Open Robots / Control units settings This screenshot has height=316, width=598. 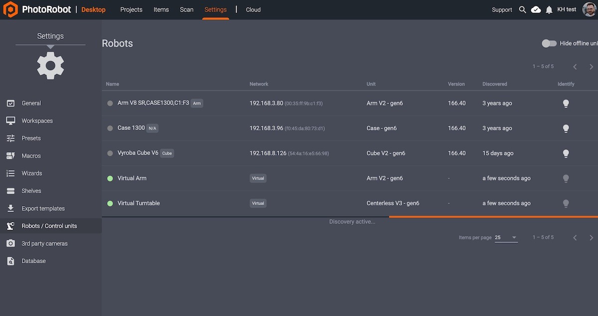49,226
